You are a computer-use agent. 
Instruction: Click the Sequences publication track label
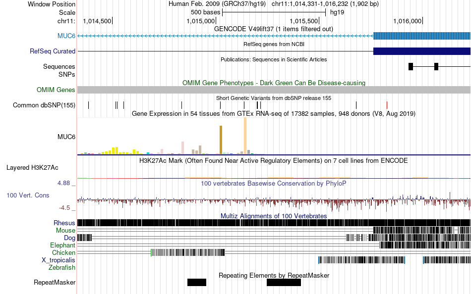click(59, 67)
